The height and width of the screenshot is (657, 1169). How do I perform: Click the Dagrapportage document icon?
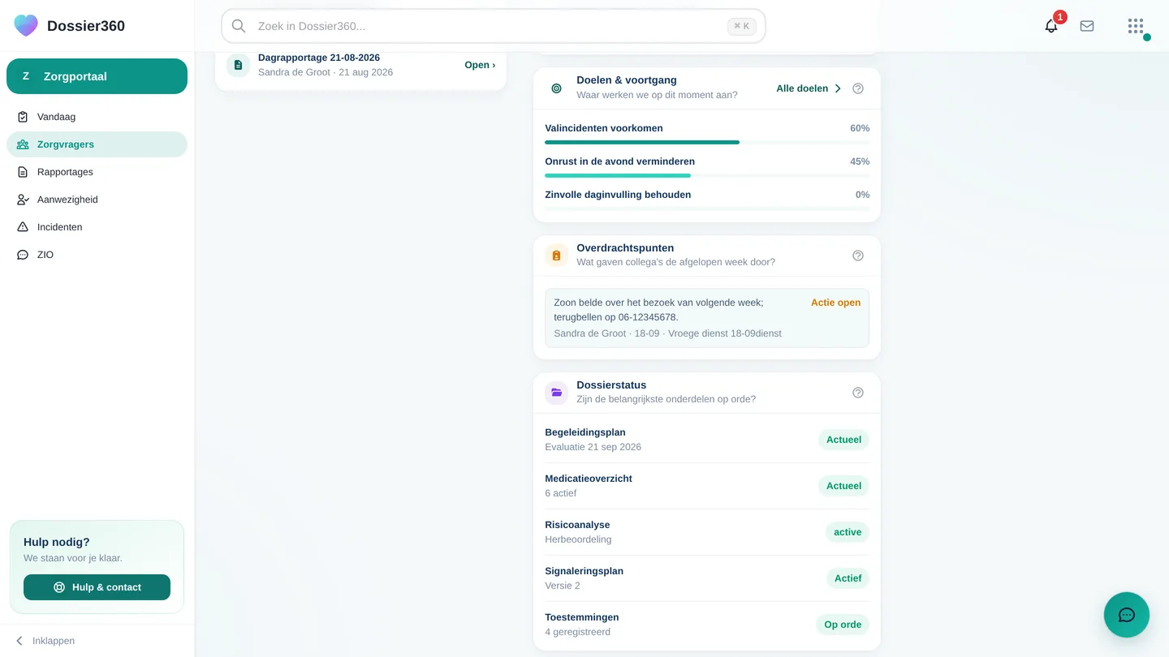(238, 65)
